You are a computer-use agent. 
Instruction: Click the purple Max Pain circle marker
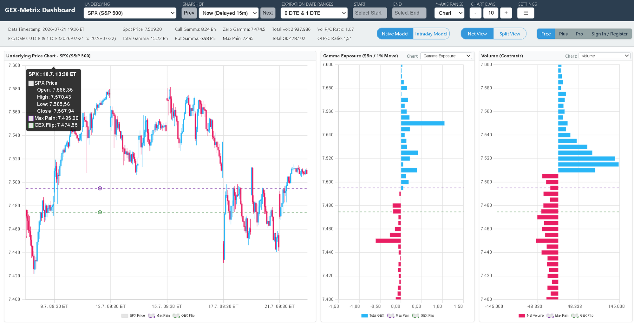click(100, 188)
